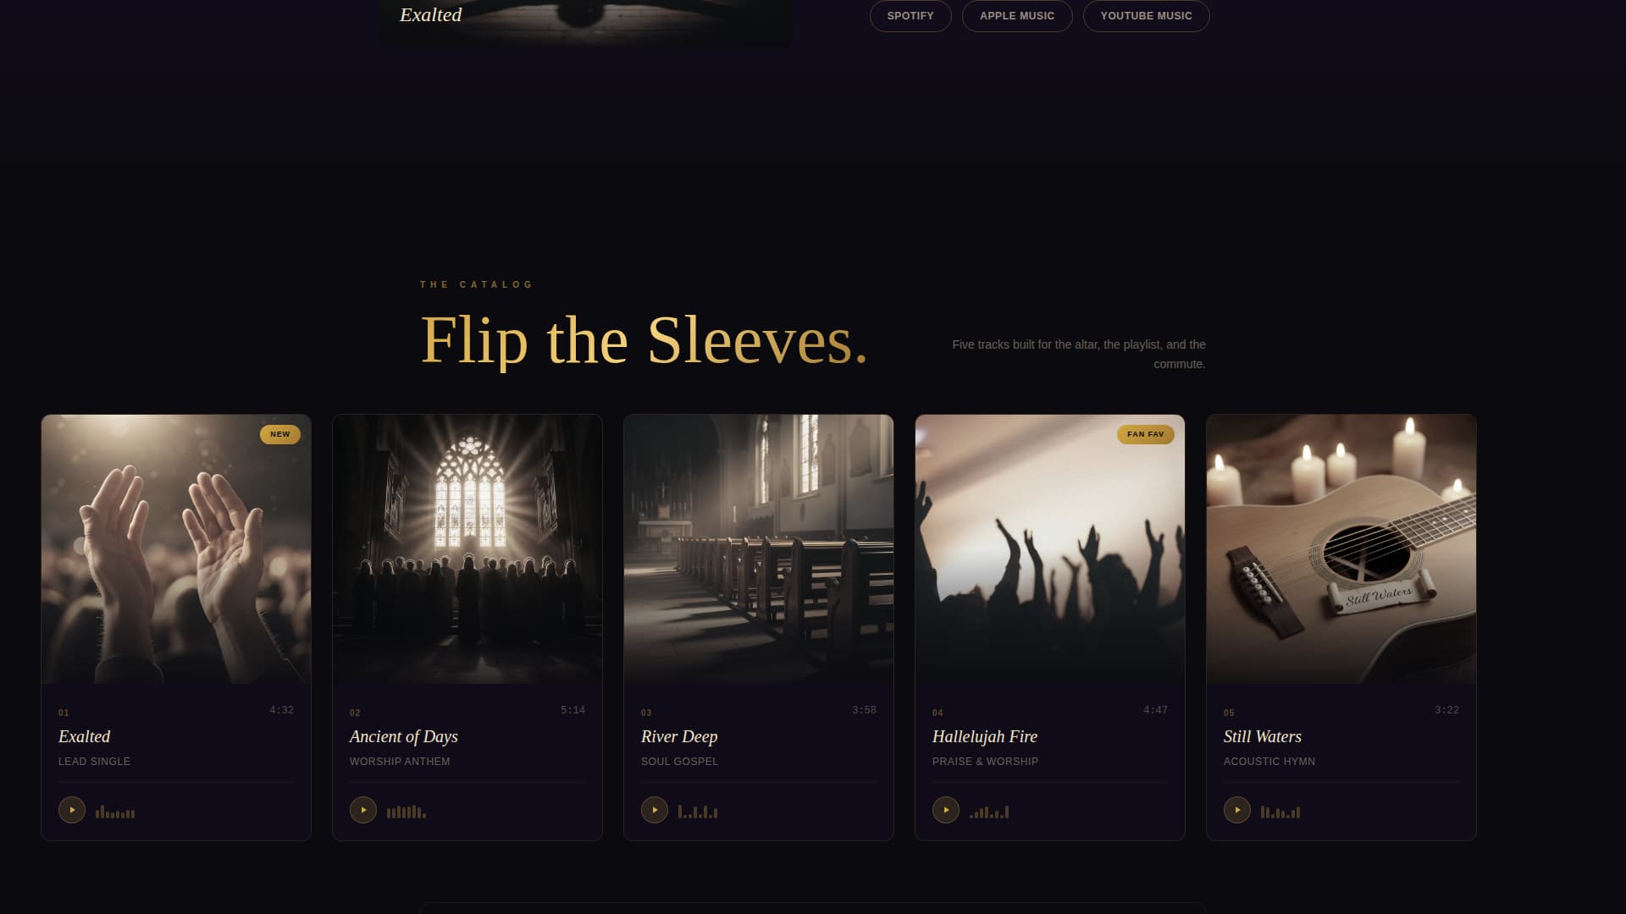This screenshot has height=914, width=1626.
Task: Play the track Still Waters
Action: pos(1237,810)
